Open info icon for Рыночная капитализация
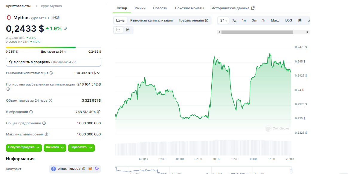 coord(51,73)
